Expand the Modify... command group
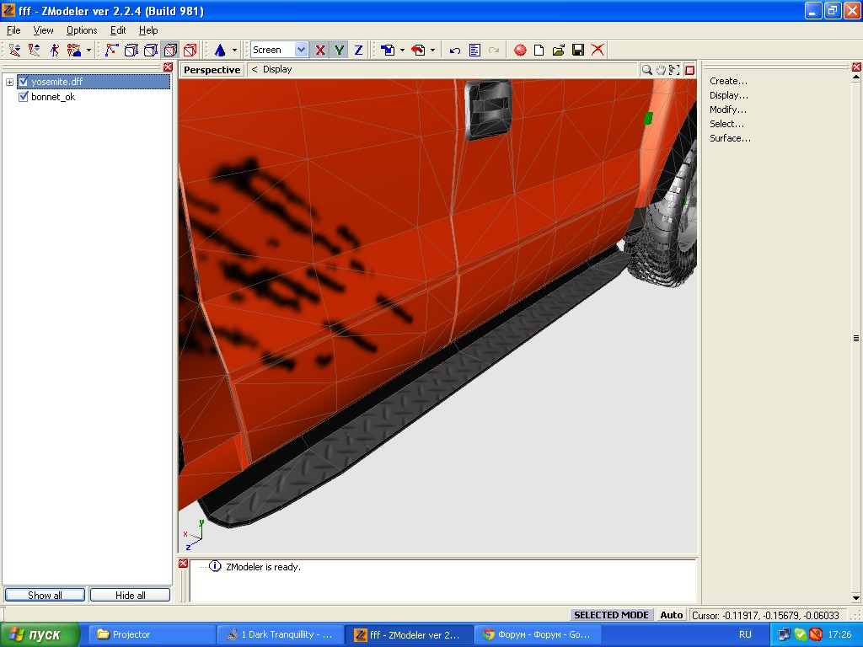The height and width of the screenshot is (647, 863). (x=727, y=110)
